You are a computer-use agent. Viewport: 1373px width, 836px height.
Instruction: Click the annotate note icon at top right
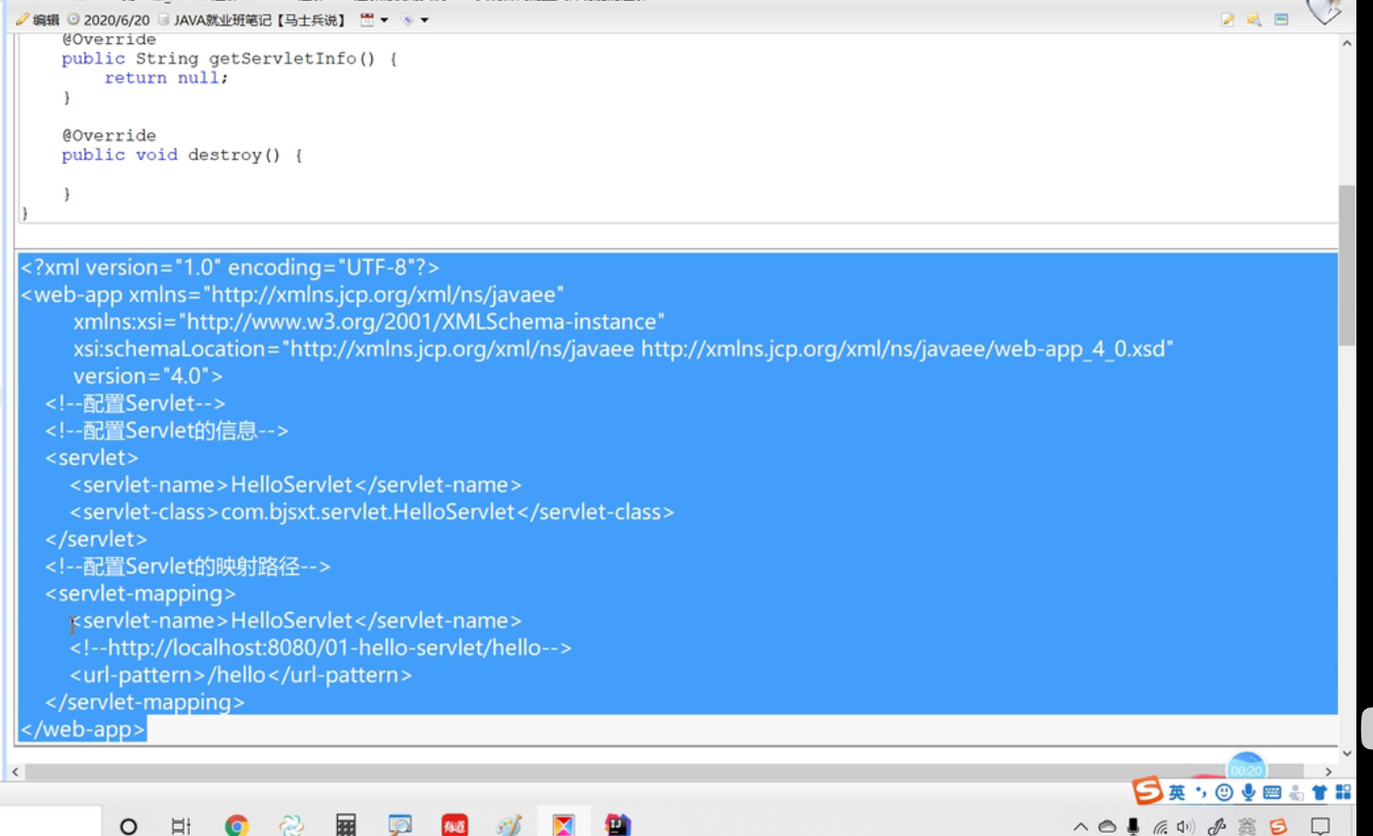(x=1228, y=20)
